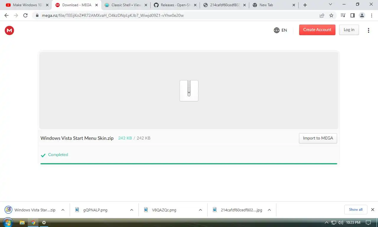
Task: Click Chrome icon in the taskbar
Action: pyautogui.click(x=33, y=223)
